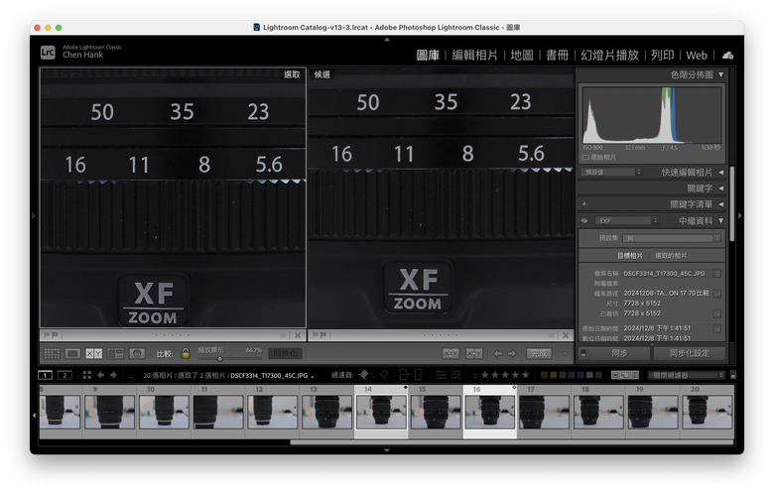Close the 候選 (Candidate) compare pane

(566, 335)
